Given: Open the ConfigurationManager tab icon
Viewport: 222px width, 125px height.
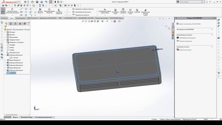Looking at the screenshot, I should (16, 24).
